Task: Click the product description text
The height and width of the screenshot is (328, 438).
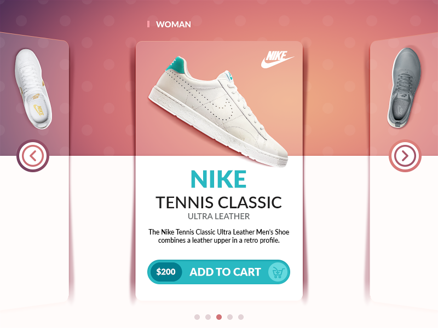Action: pyautogui.click(x=218, y=236)
